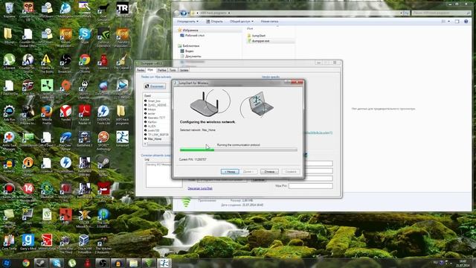476x268 pixels.
Task: Open the Recycle Bin desktop icon
Action: pyautogui.click(x=9, y=9)
